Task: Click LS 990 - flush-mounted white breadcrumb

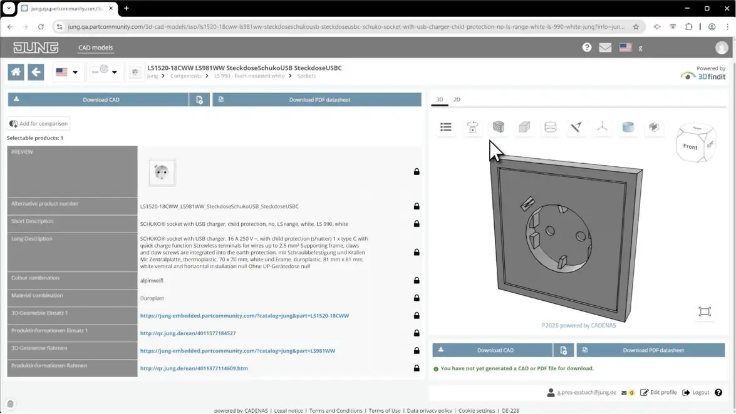Action: point(249,76)
